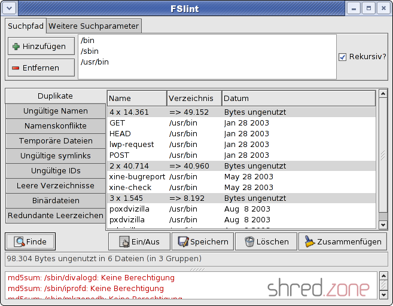Select the Ungültige Namen category
The height and width of the screenshot is (306, 393).
56,111
